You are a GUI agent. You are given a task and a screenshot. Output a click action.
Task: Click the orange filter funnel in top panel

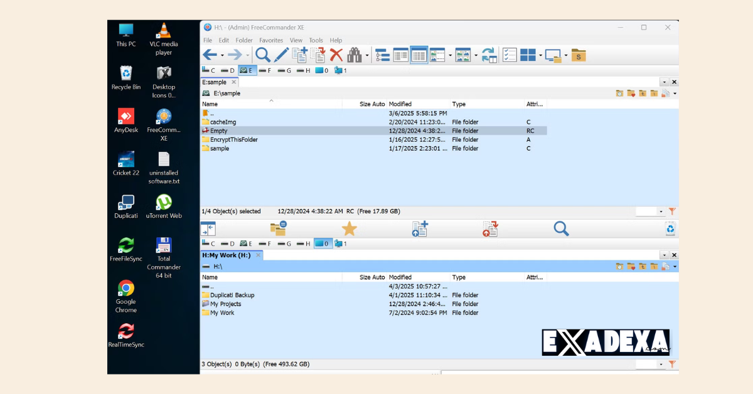(672, 211)
